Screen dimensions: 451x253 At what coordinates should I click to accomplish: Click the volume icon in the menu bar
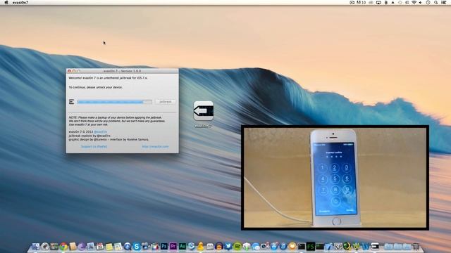(x=420, y=2)
